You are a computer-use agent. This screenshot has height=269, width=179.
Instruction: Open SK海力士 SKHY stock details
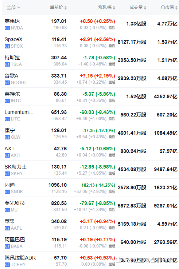pyautogui.click(x=90, y=170)
